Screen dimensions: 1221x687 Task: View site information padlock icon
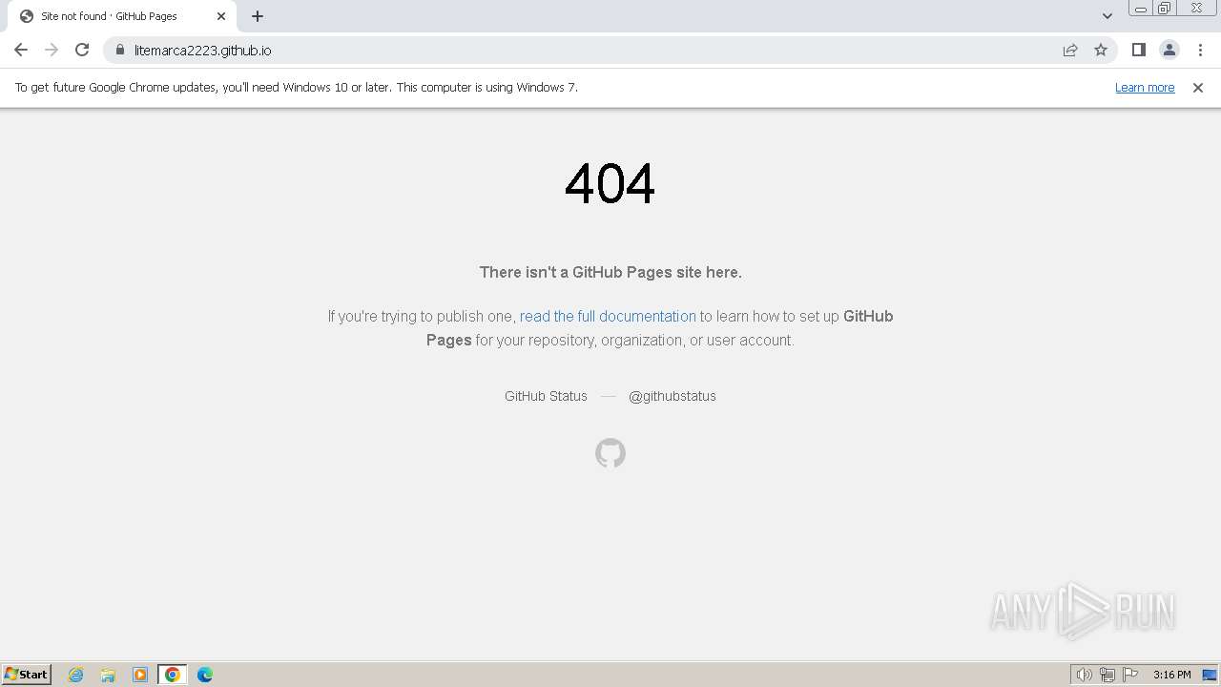click(x=120, y=50)
